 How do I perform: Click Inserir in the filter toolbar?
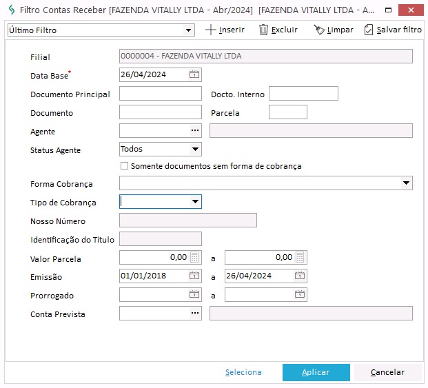point(225,30)
